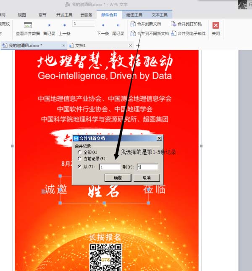The image size is (252, 271).
Task: Click the 到 end record input field
Action: 147,167
